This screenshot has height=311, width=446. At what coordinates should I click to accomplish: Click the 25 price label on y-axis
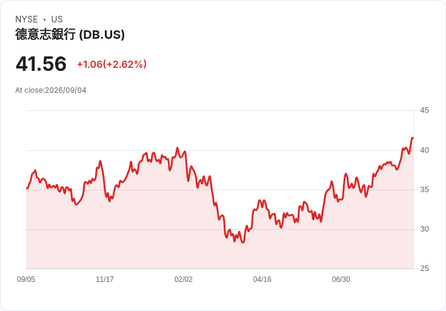tap(424, 269)
